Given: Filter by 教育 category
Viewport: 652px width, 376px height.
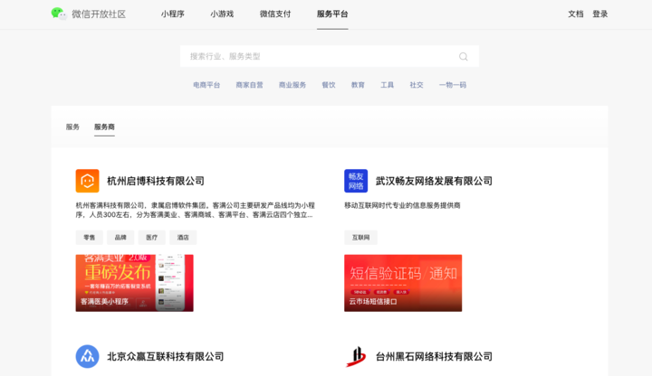Looking at the screenshot, I should coord(358,85).
